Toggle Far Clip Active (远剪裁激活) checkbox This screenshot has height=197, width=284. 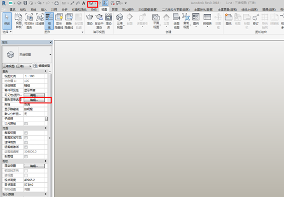point(26,147)
